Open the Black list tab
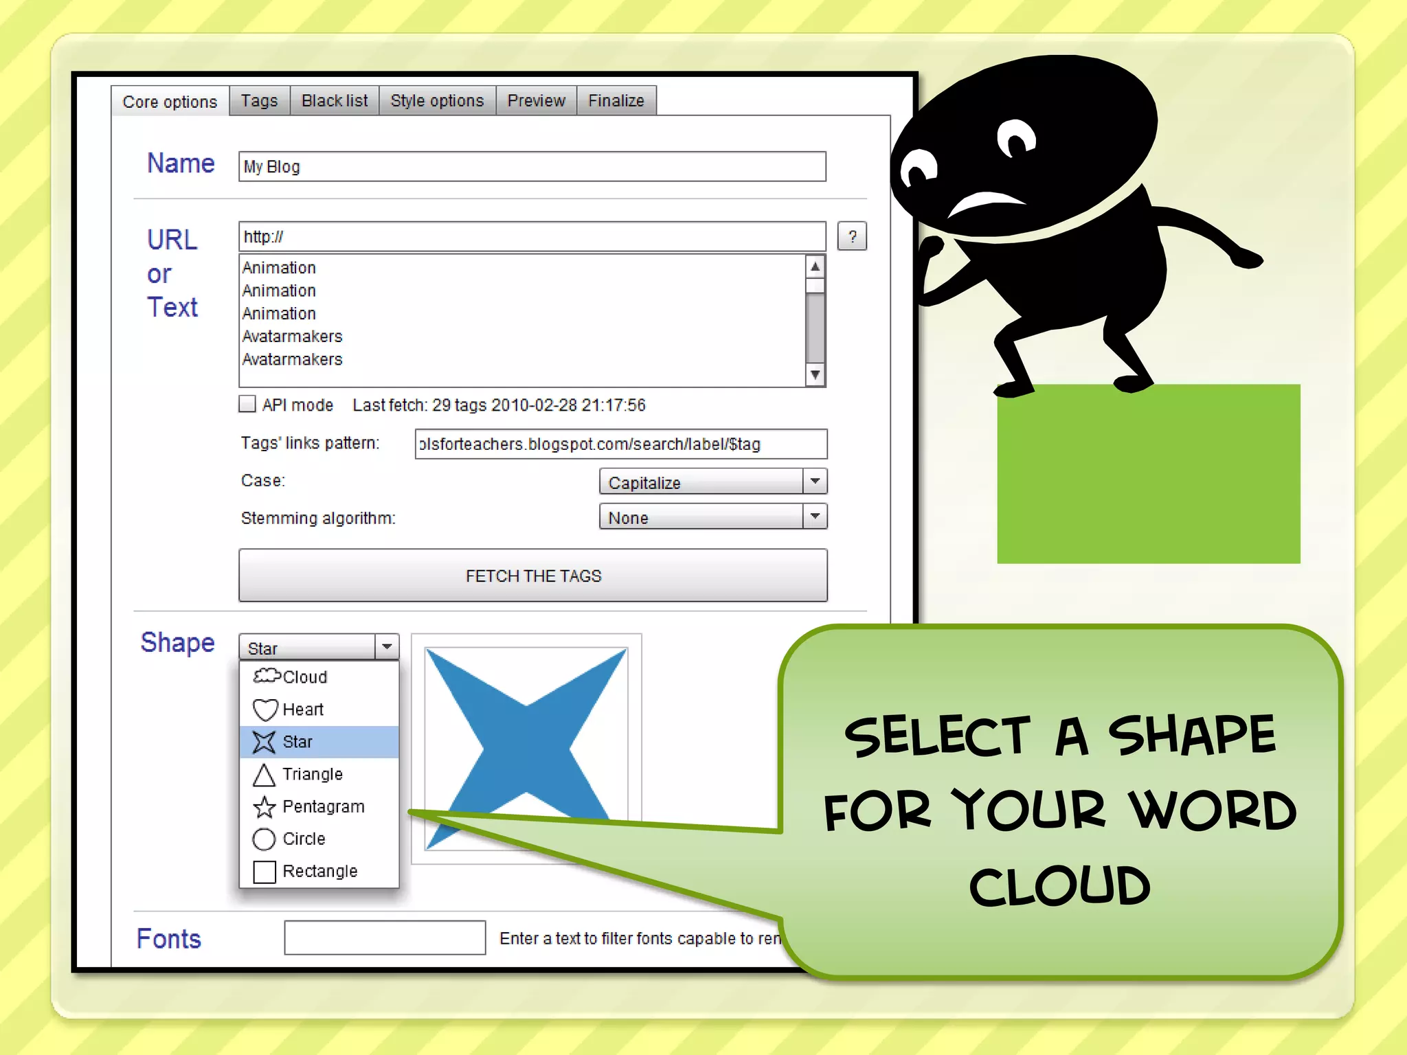 pos(335,101)
